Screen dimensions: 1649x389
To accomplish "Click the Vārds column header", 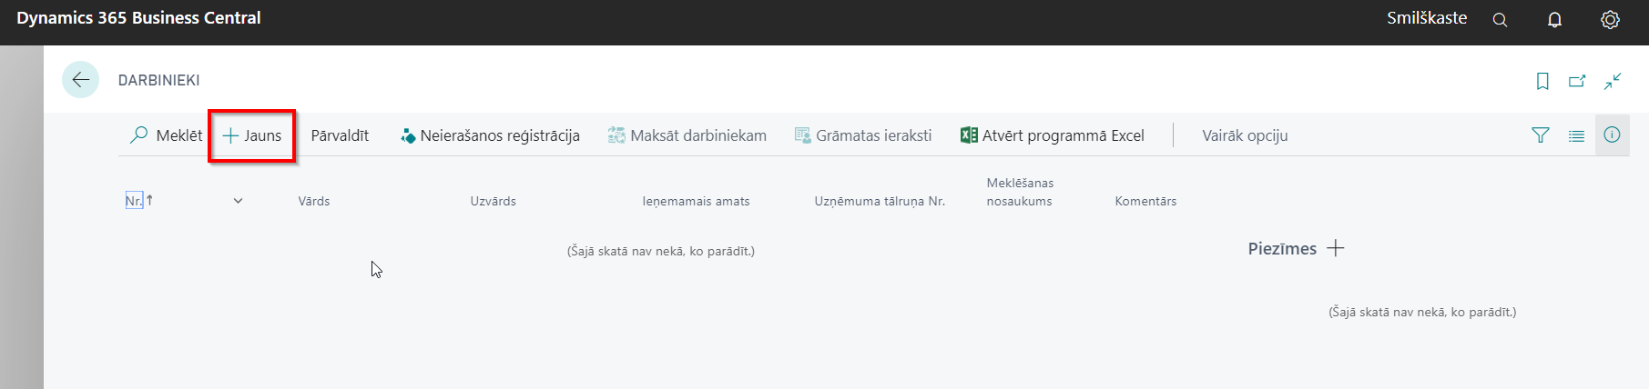I will tap(314, 201).
